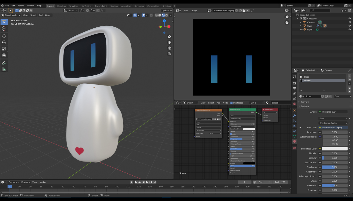This screenshot has width=353, height=201.
Task: Activate the Annotate pencil tool
Action: (4, 63)
